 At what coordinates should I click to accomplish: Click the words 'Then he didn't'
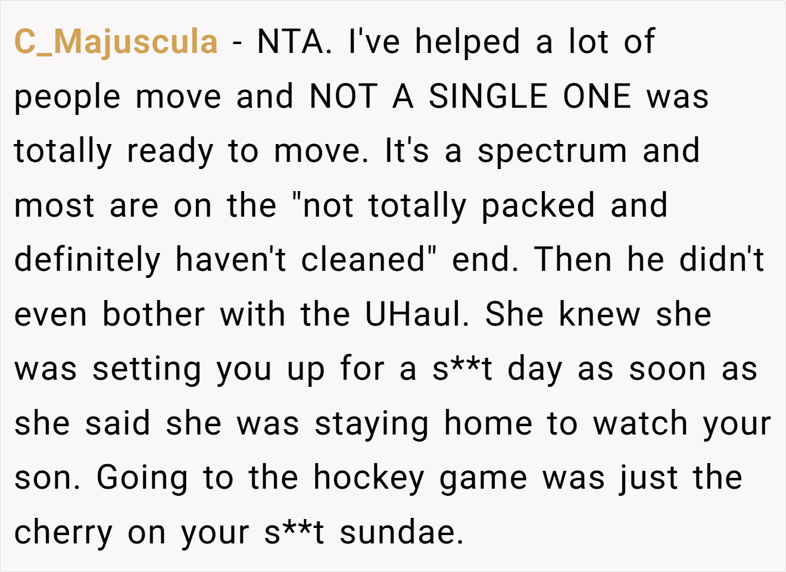[649, 260]
